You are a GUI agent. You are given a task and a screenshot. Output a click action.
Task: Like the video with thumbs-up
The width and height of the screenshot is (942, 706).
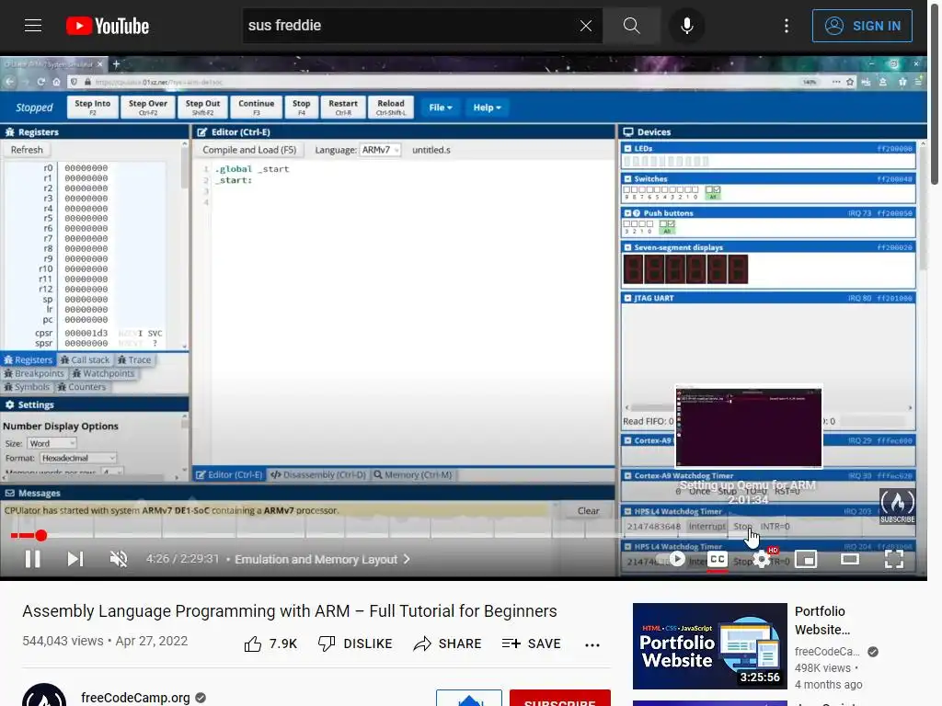[253, 644]
